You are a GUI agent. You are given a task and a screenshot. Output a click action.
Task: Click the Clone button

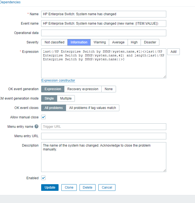69,188
